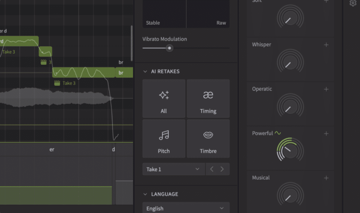Image resolution: width=360 pixels, height=213 pixels.
Task: Select the green 'br' breath note
Action: pos(124,73)
